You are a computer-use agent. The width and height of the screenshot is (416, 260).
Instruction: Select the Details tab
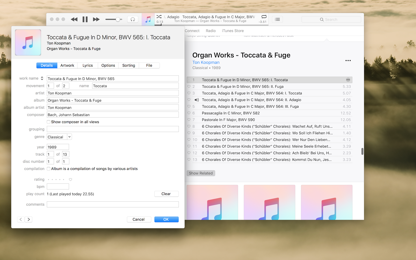pyautogui.click(x=47, y=66)
